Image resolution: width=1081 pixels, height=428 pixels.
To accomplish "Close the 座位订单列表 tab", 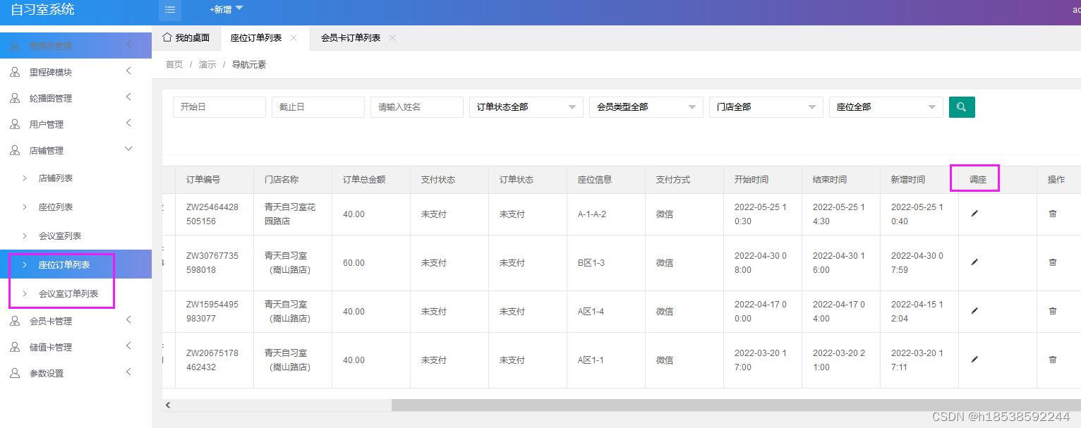I will 294,38.
